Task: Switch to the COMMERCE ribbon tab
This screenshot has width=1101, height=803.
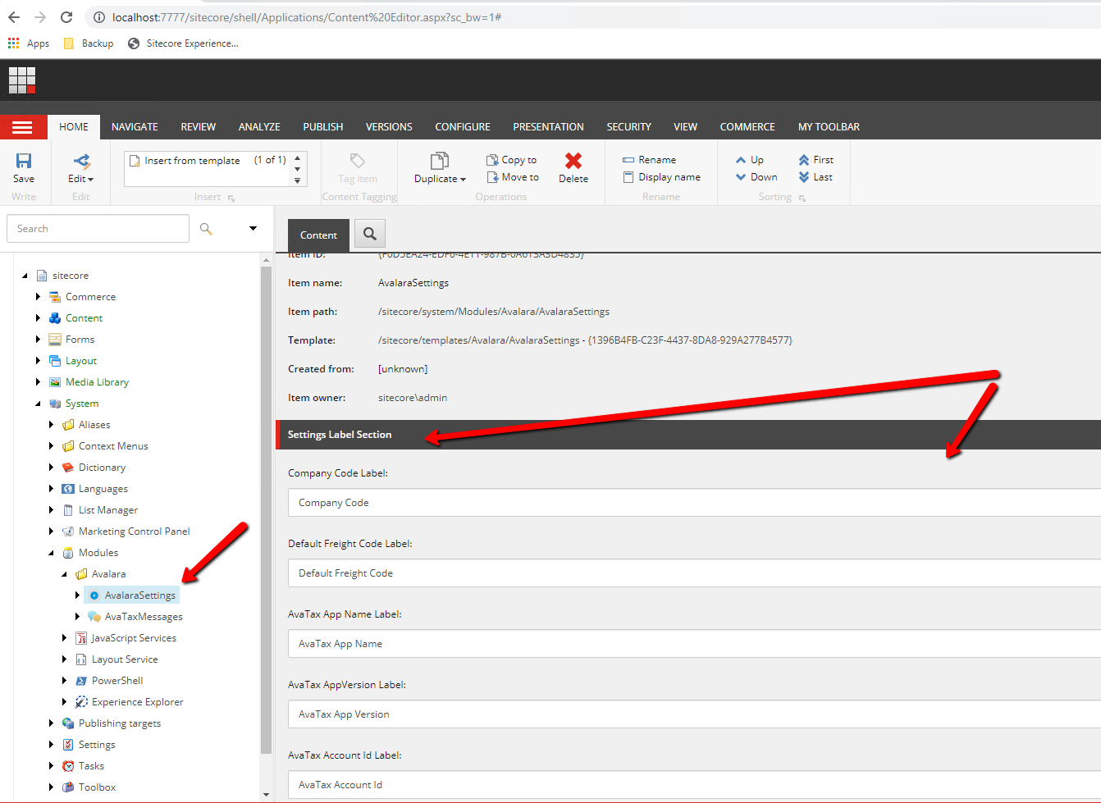Action: (747, 127)
